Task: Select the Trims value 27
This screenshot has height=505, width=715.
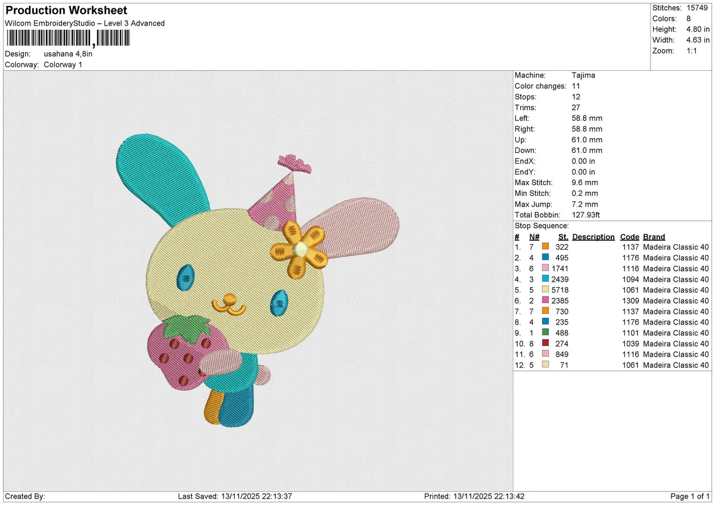Action: (x=576, y=108)
